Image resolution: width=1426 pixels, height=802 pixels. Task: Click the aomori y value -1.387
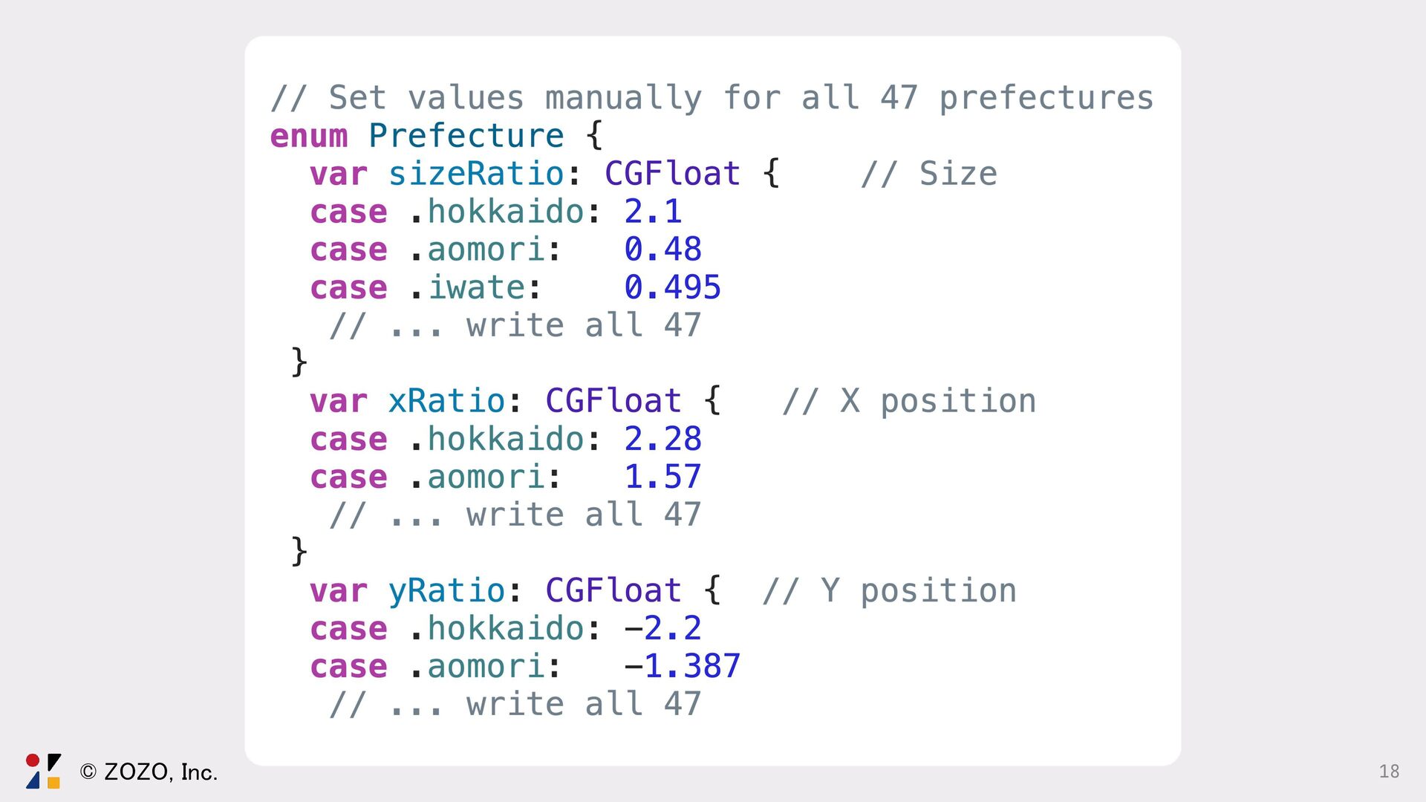pyautogui.click(x=682, y=666)
